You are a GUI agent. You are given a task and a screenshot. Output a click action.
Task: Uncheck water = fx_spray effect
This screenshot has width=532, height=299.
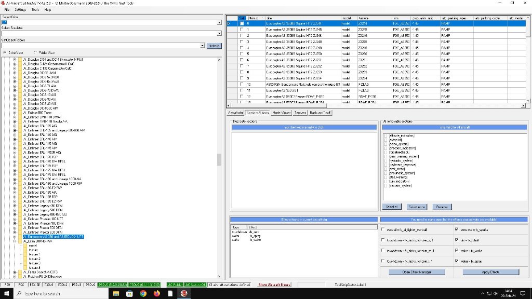tap(457, 261)
